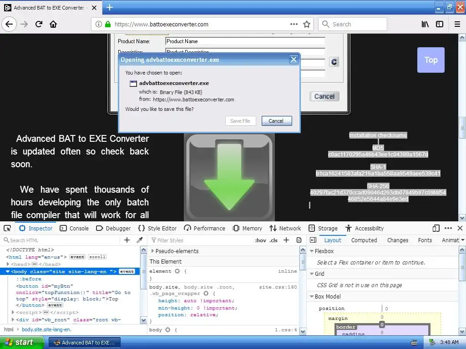Click the Forward arrow button
The height and width of the screenshot is (349, 466).
(x=25, y=24)
